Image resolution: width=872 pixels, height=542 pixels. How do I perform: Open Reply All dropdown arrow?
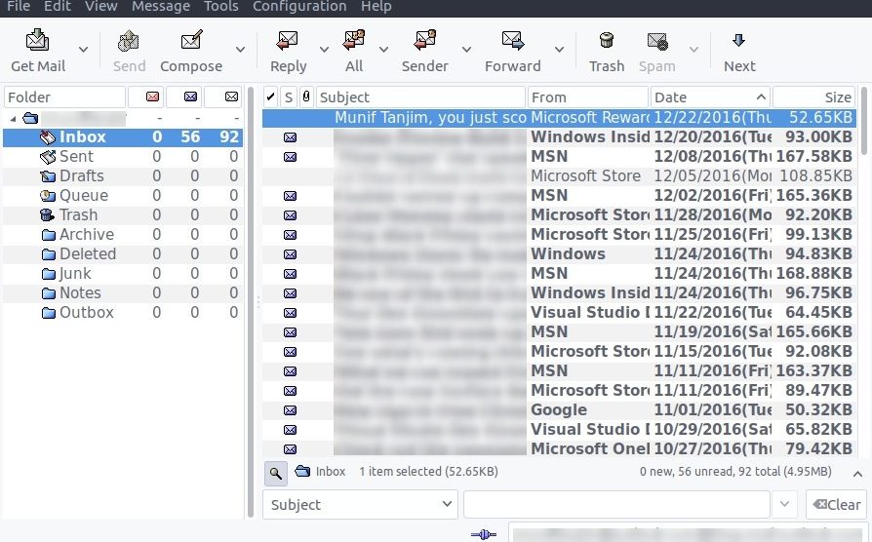(x=383, y=50)
